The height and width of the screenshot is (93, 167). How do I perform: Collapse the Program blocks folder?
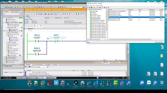click(x=7, y=28)
